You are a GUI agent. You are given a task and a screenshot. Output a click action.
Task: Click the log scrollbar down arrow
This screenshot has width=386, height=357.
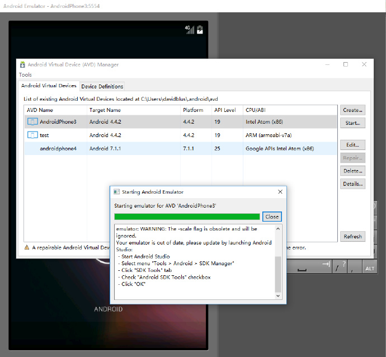click(x=278, y=295)
